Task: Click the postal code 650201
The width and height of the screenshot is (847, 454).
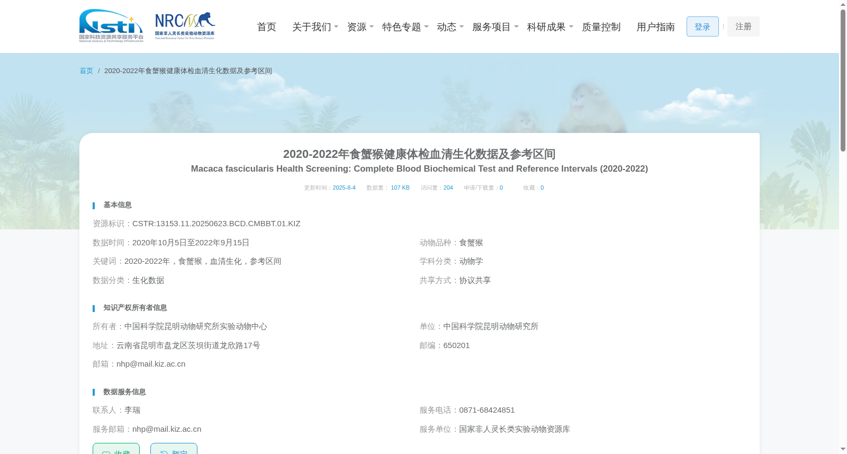Action: 456,345
